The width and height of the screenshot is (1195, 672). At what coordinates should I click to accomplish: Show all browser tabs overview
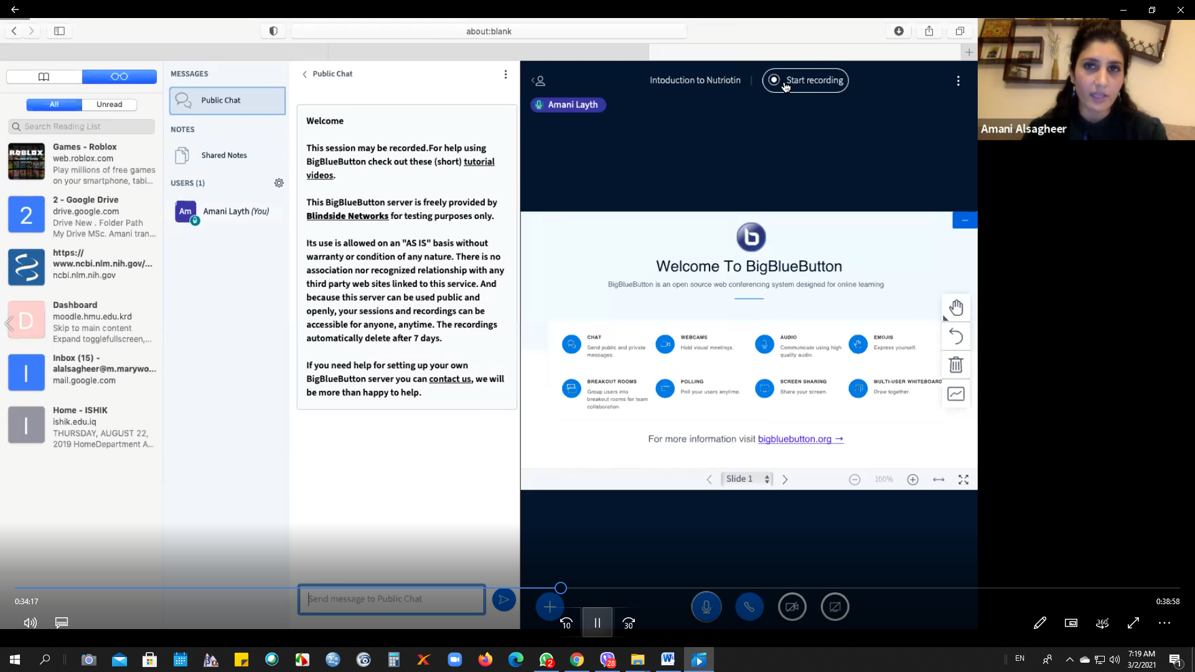960,31
